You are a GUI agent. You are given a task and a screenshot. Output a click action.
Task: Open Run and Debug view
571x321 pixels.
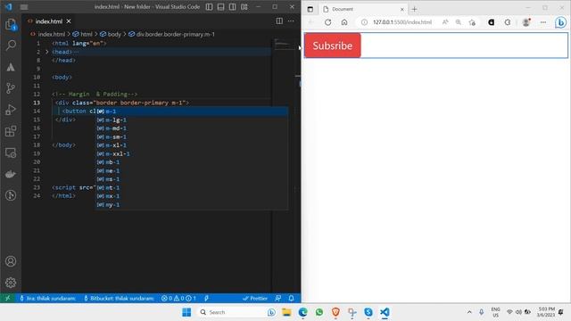[11, 109]
